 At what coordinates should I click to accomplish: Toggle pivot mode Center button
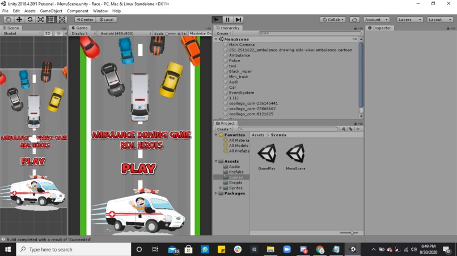(85, 19)
